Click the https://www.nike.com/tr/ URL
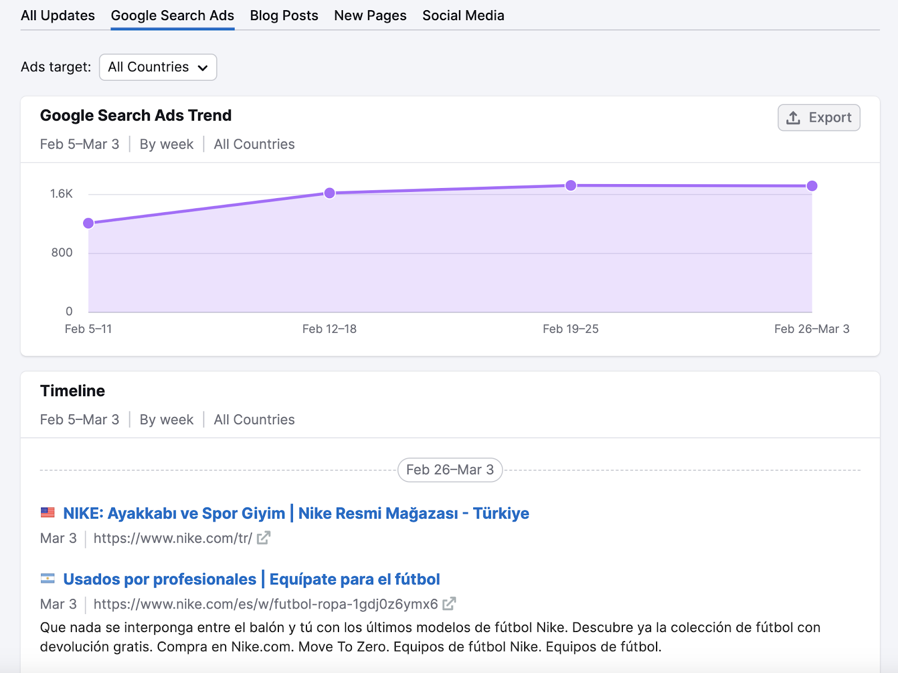Screen dimensions: 898x673 coord(173,538)
